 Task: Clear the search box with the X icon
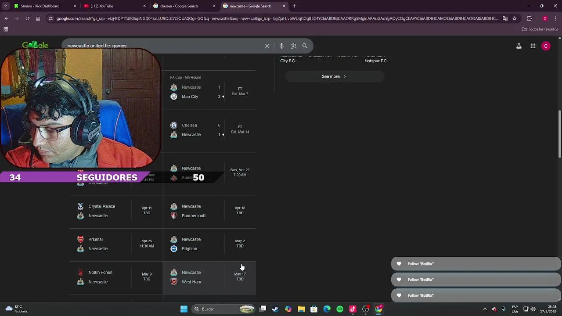point(267,46)
